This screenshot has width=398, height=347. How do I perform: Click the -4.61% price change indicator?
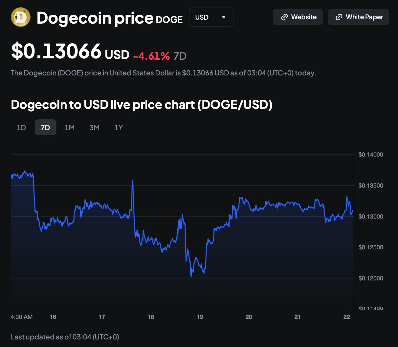(151, 56)
